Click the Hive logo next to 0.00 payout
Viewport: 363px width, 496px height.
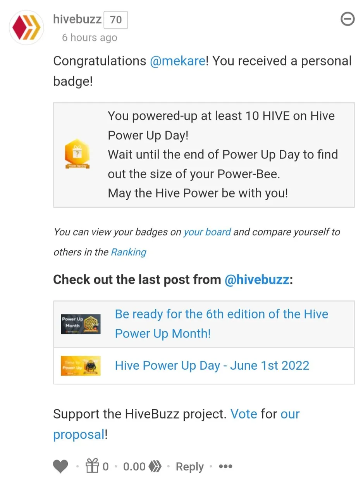pyautogui.click(x=155, y=467)
